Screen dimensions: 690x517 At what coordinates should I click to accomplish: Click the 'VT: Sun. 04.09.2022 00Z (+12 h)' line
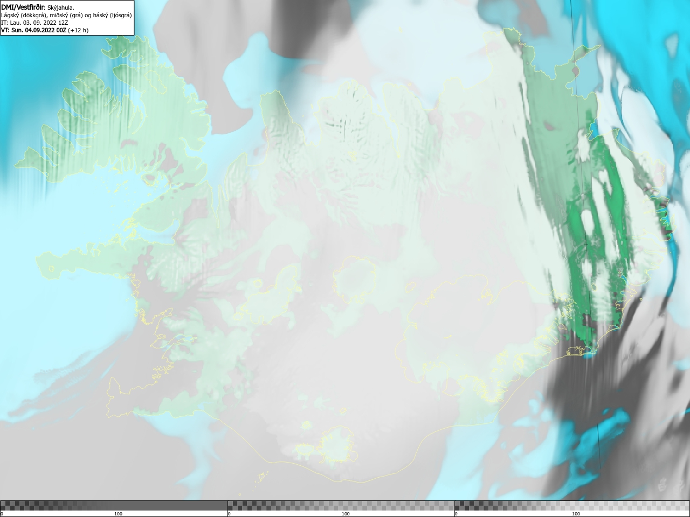[x=45, y=30]
